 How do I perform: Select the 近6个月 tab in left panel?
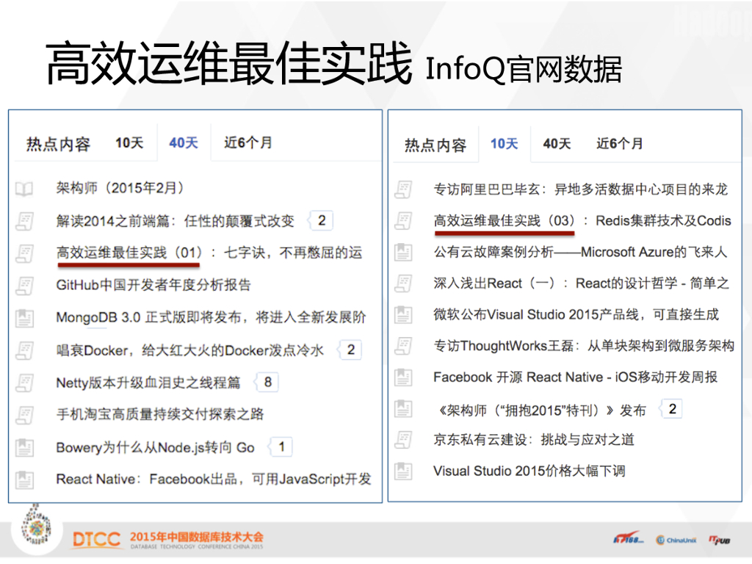click(x=248, y=142)
